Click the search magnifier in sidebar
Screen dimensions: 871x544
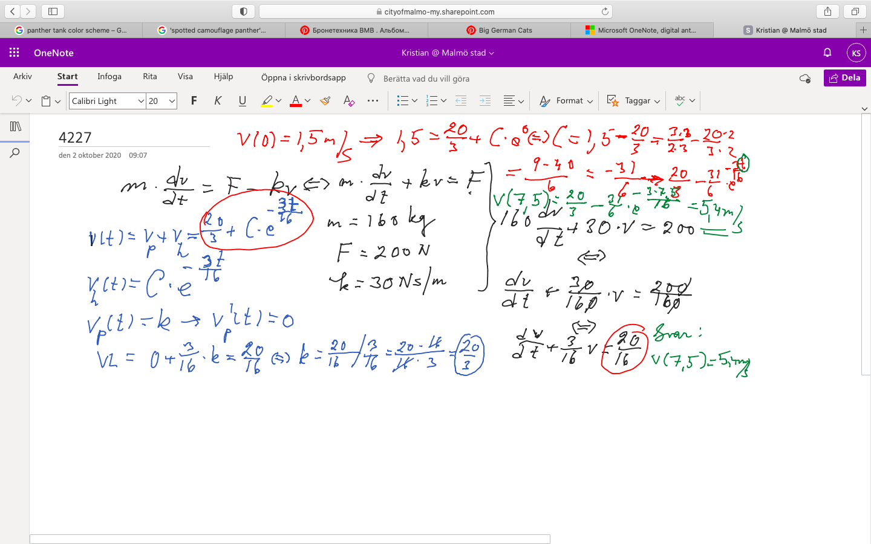15,153
